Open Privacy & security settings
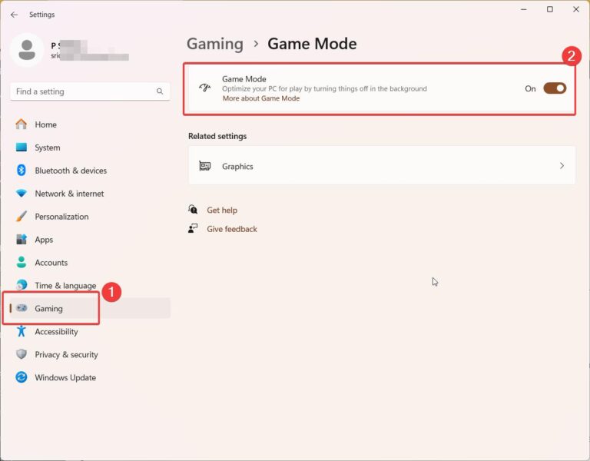 click(x=90, y=354)
